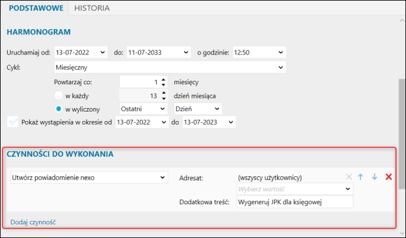Open the 'Utwórz powiadomienie nexo' dropdown
Image resolution: width=406 pixels, height=238 pixels.
pos(89,177)
